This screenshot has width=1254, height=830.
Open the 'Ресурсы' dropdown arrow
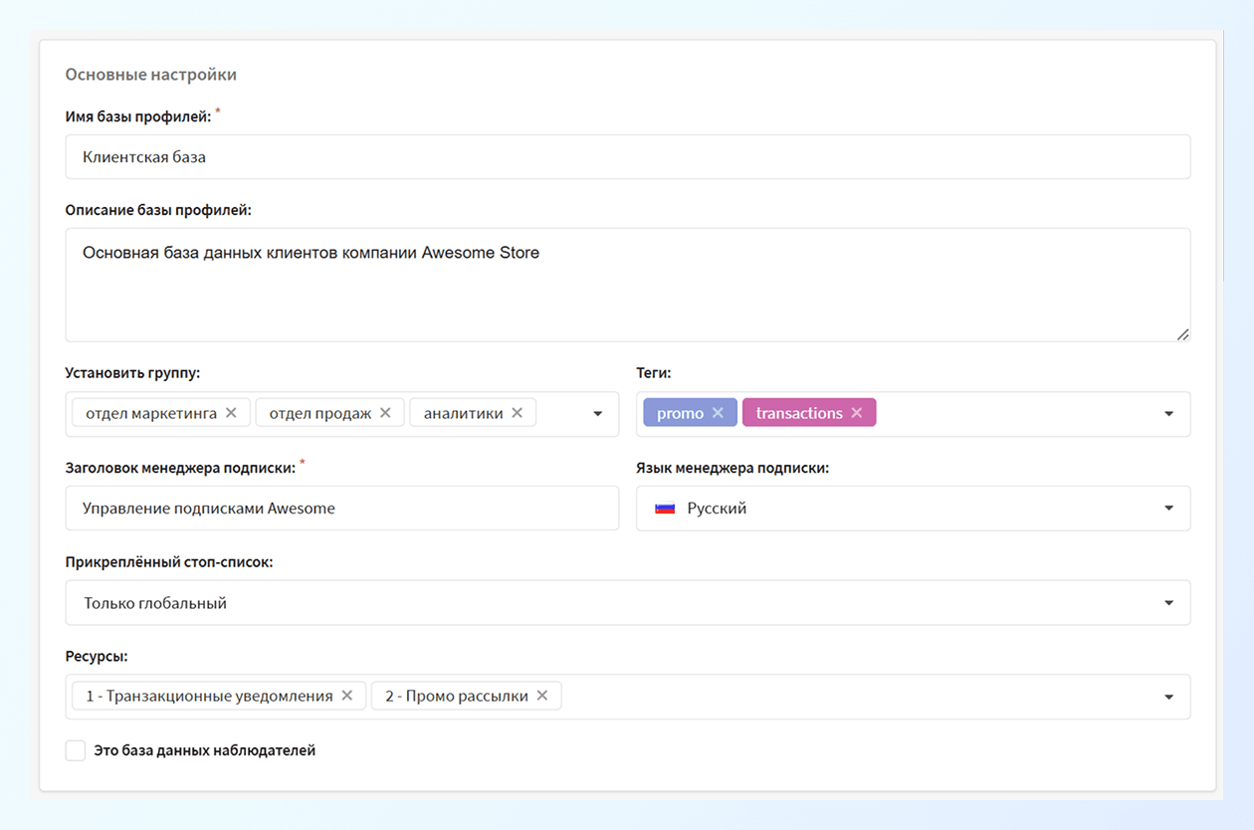pyautogui.click(x=1168, y=697)
